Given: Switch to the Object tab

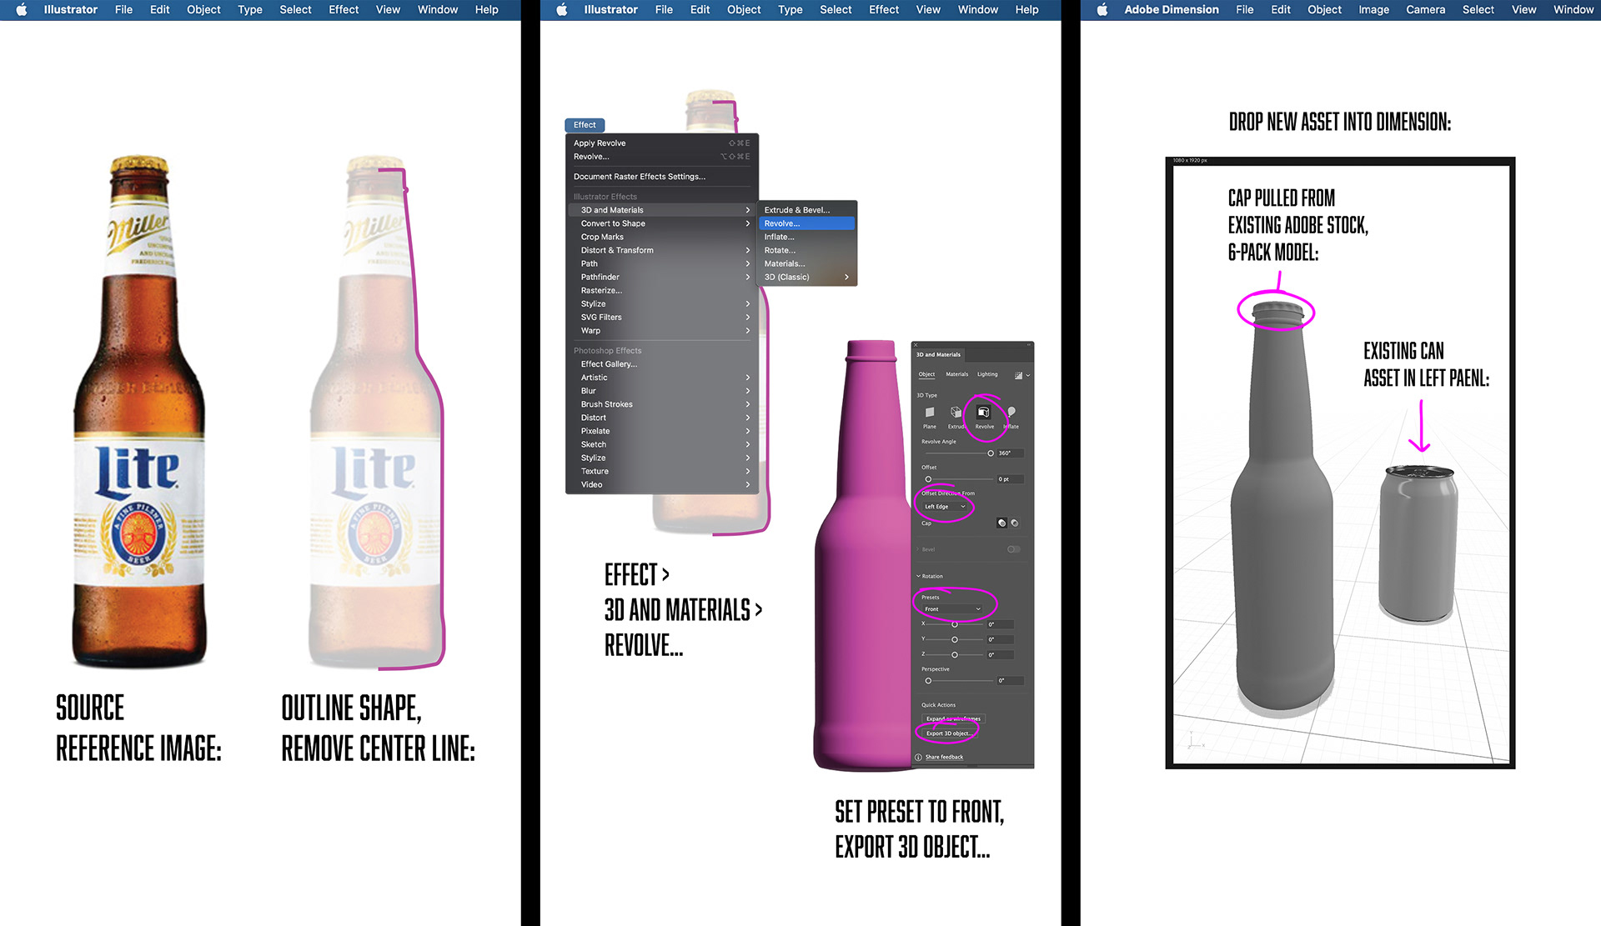Looking at the screenshot, I should click(x=926, y=374).
